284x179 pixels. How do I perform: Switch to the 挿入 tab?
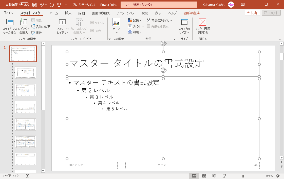pyautogui.click(x=68, y=13)
